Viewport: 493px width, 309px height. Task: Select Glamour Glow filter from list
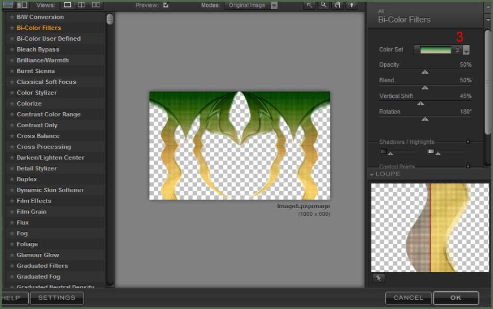[x=38, y=255]
